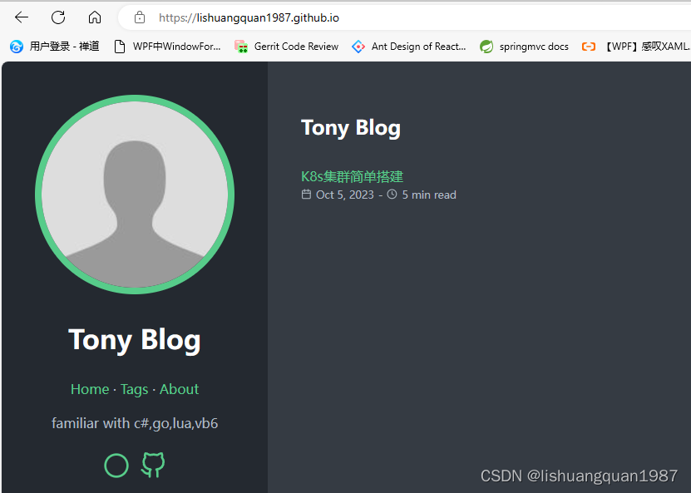Open the Ant Design of React bookmark
Viewport: 691px width, 493px height.
click(x=409, y=47)
